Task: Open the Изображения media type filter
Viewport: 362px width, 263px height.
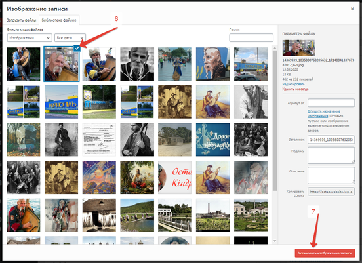Action: 30,37
